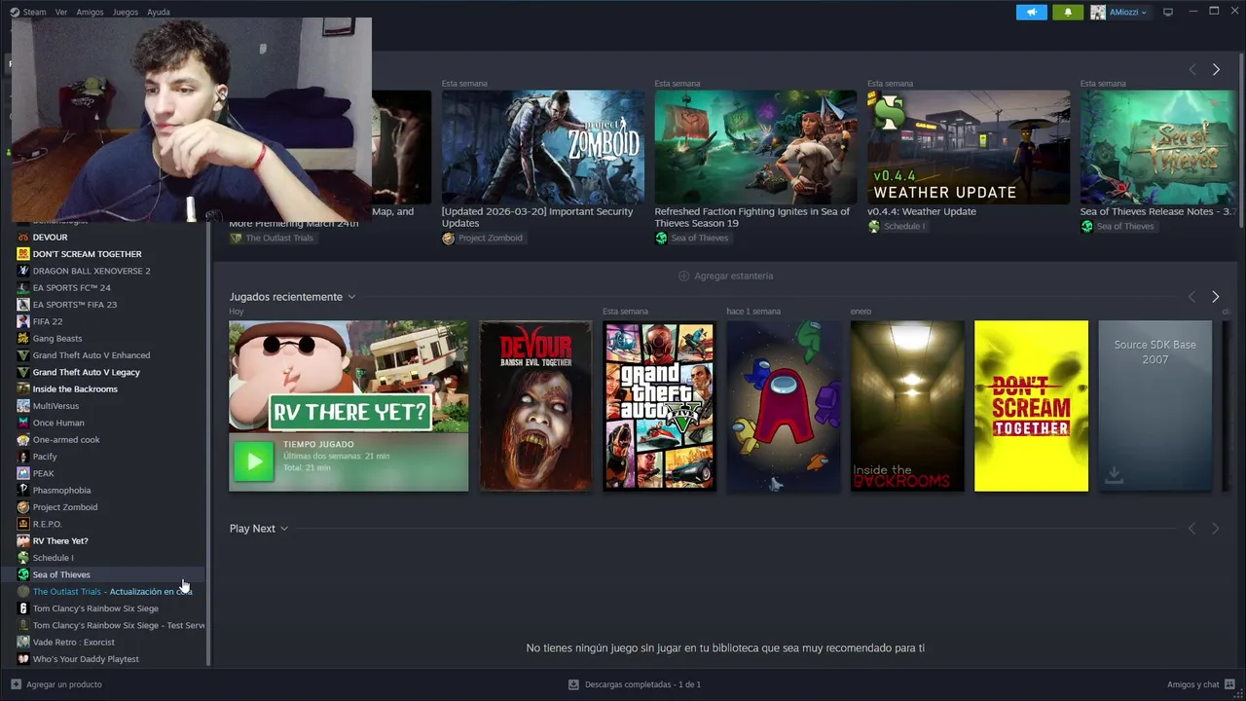Click the Who's Your Daddy Playtest icon
This screenshot has width=1246, height=701.
click(23, 659)
